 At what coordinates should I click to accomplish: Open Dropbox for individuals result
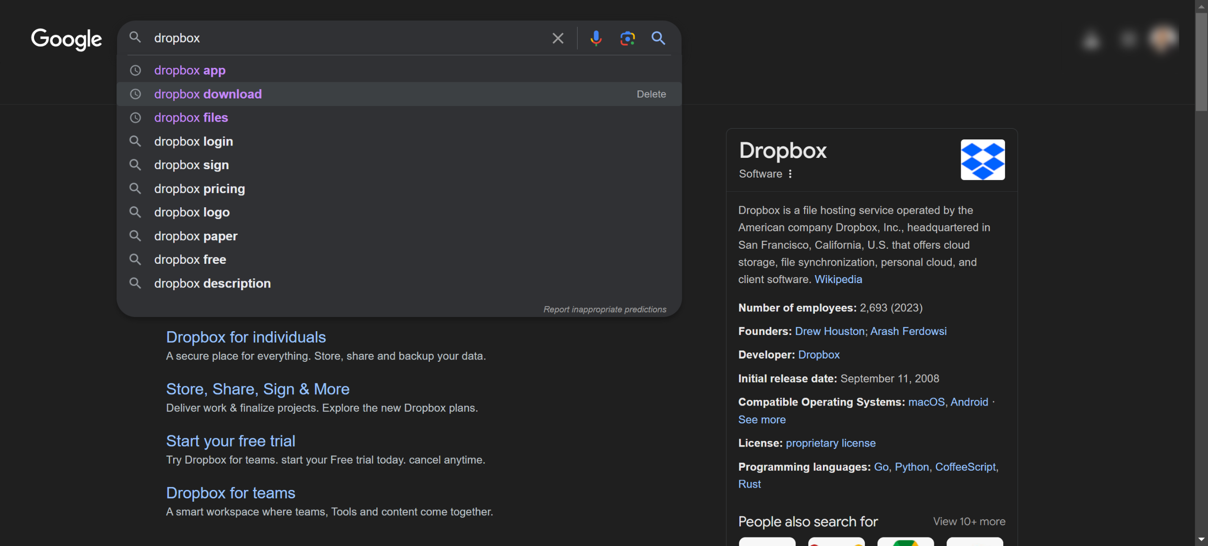click(x=246, y=337)
